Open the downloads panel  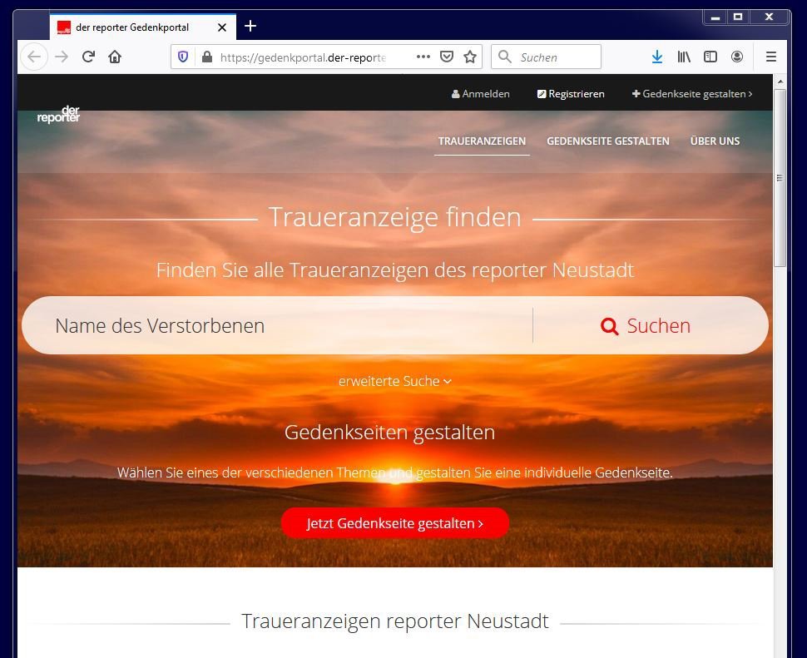(657, 57)
